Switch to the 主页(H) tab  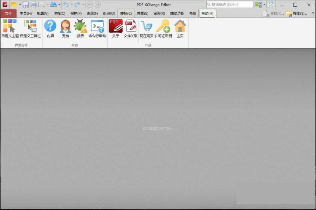[x=26, y=13]
